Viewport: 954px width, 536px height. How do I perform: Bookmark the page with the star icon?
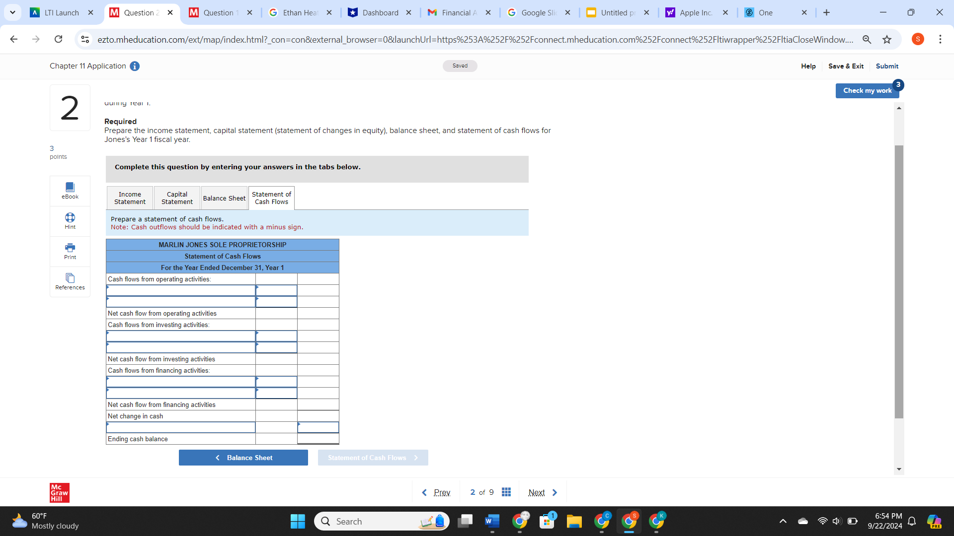point(887,39)
